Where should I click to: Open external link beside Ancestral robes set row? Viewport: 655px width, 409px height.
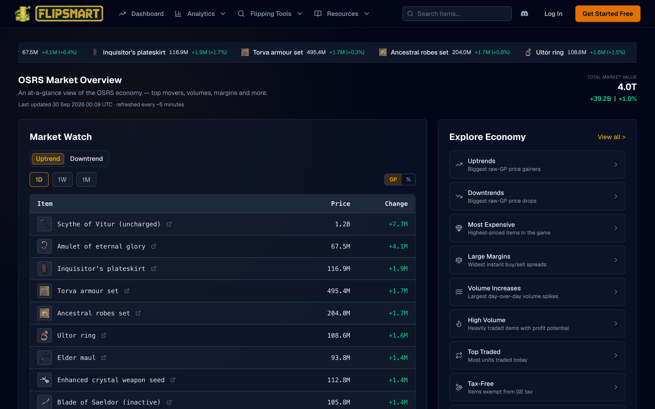(x=138, y=313)
